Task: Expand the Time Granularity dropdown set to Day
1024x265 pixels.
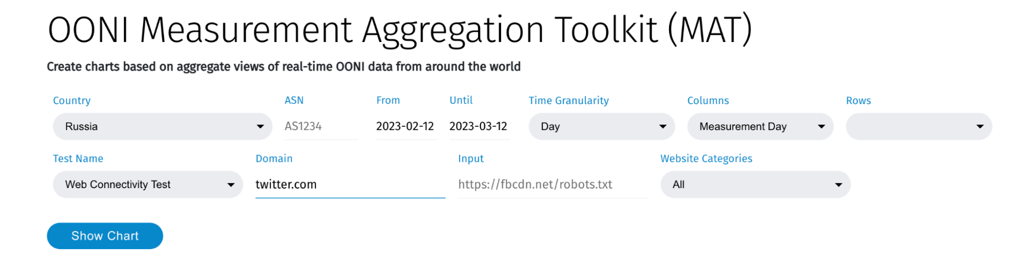Action: [601, 127]
